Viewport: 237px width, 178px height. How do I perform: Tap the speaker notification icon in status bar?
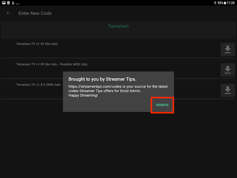point(9,3)
